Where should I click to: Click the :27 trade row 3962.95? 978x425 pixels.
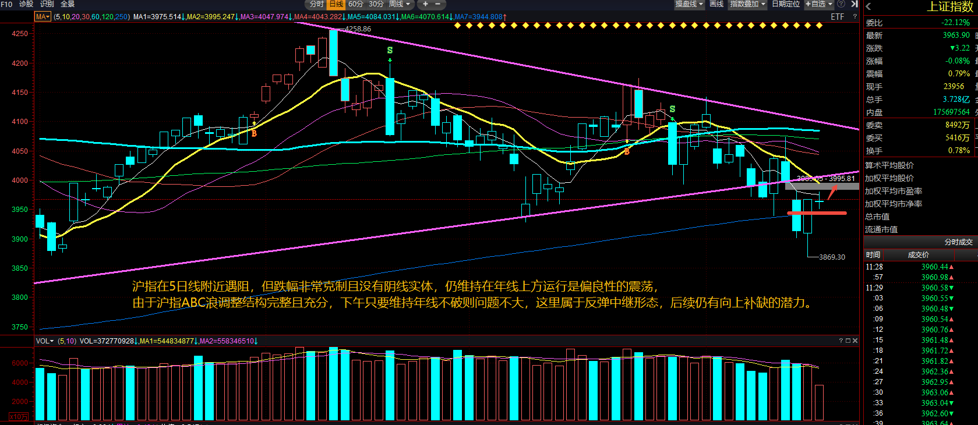pos(920,382)
